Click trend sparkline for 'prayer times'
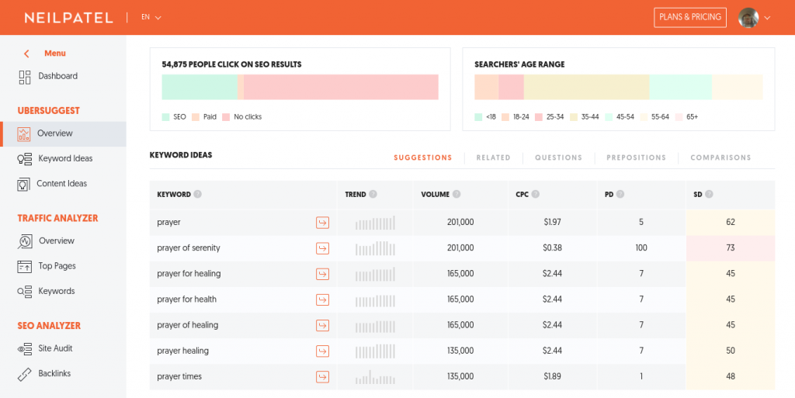 click(x=375, y=377)
